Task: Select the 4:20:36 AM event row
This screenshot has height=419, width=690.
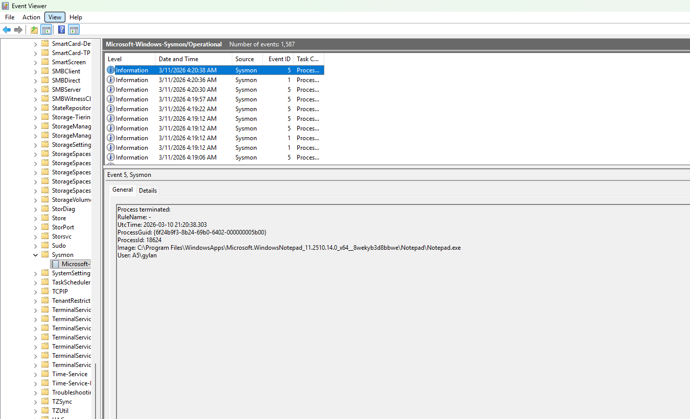Action: [187, 80]
